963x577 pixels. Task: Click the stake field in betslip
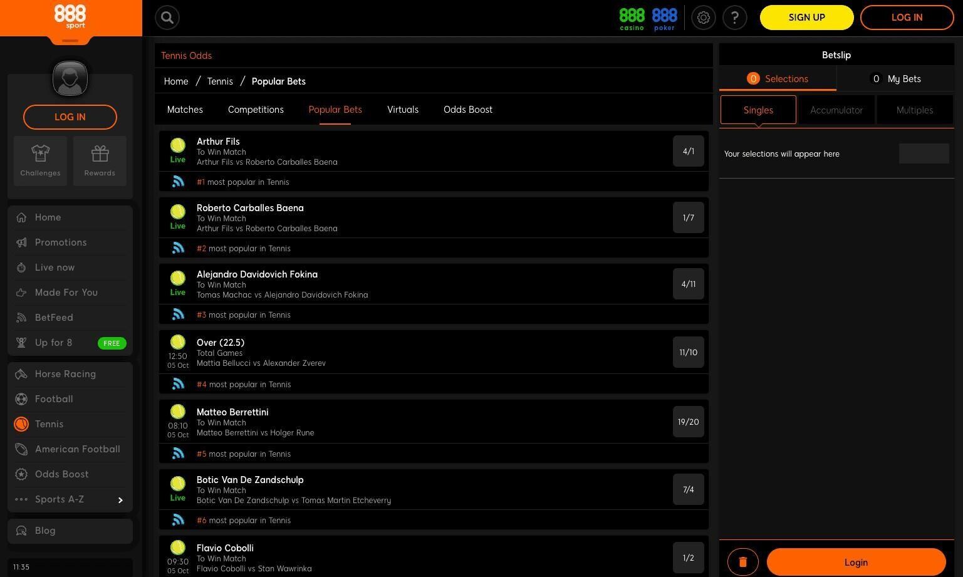pos(924,153)
